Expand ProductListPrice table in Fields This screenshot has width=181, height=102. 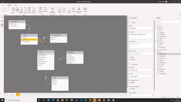click(x=156, y=50)
